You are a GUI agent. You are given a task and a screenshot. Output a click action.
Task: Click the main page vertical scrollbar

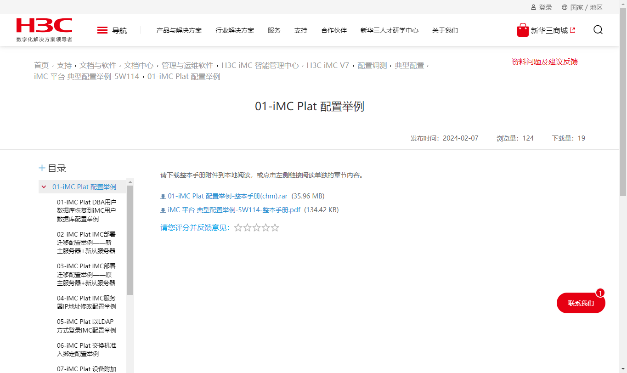(623, 101)
